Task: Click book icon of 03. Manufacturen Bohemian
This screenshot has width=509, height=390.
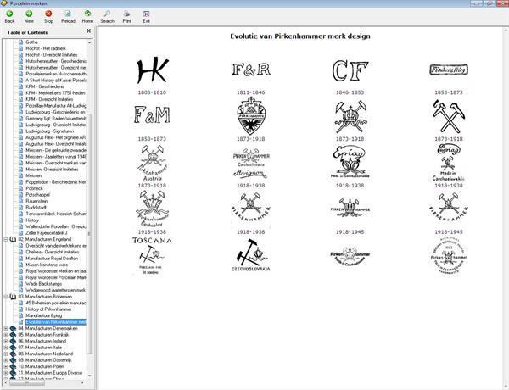Action: pyautogui.click(x=13, y=297)
